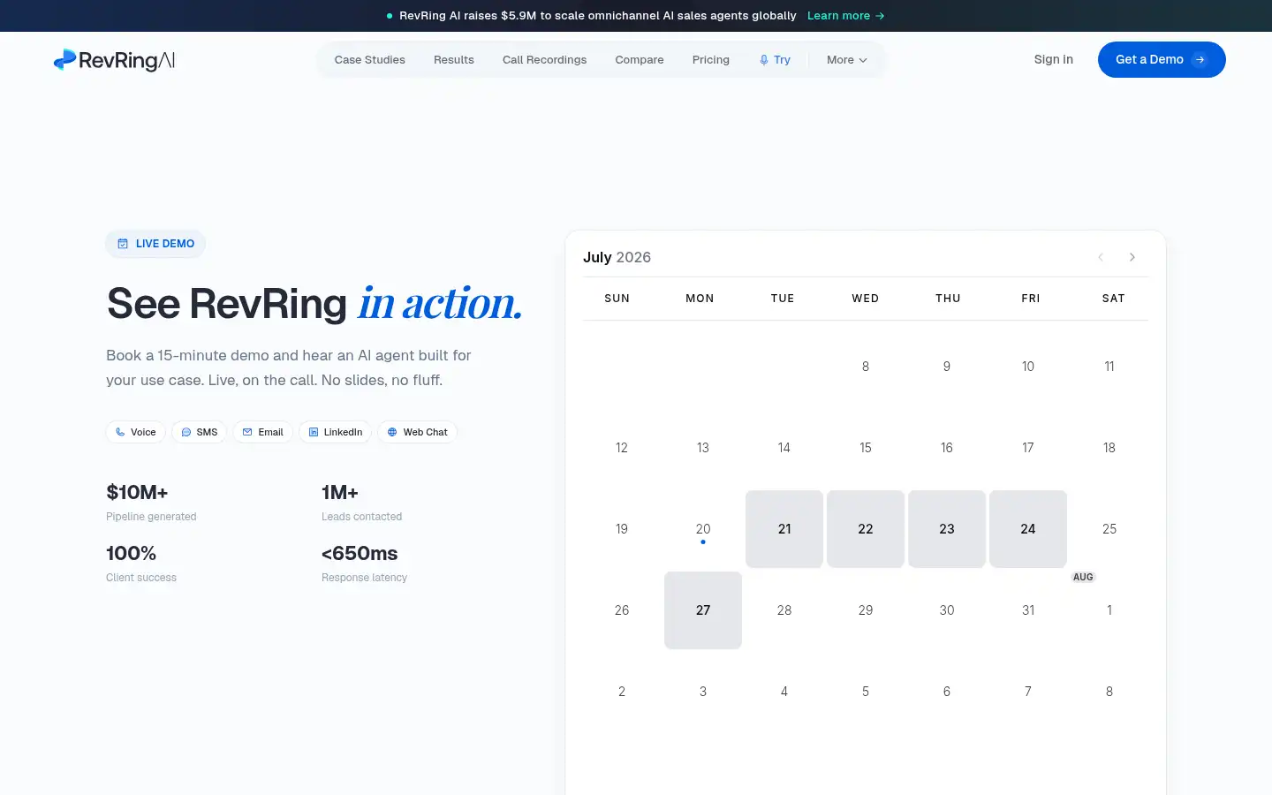Click the microphone icon beside Try

click(764, 60)
